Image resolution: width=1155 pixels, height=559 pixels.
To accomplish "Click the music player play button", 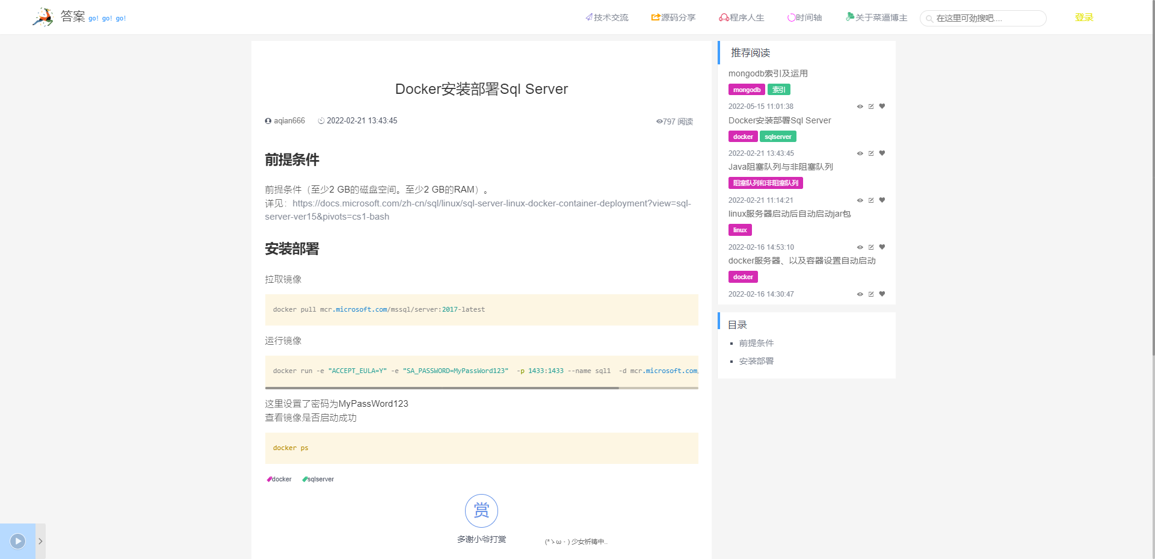I will tap(18, 541).
